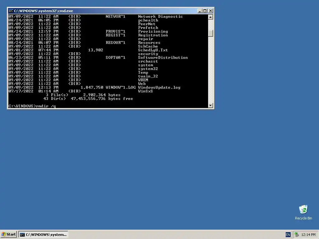Select the cmd.exe taskbar button
The height and width of the screenshot is (239, 319).
[43, 235]
